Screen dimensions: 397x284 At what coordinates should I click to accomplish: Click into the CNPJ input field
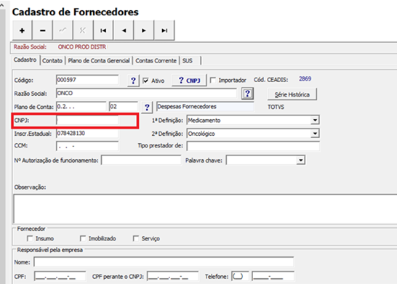87,121
